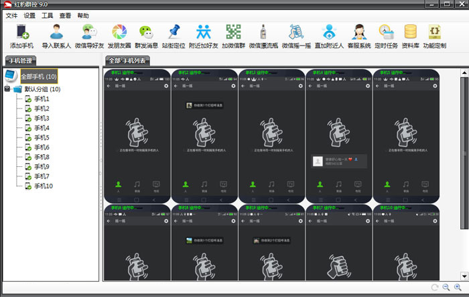Tap greeting notification on 手机2 screen
The image size is (469, 297).
point(204,105)
